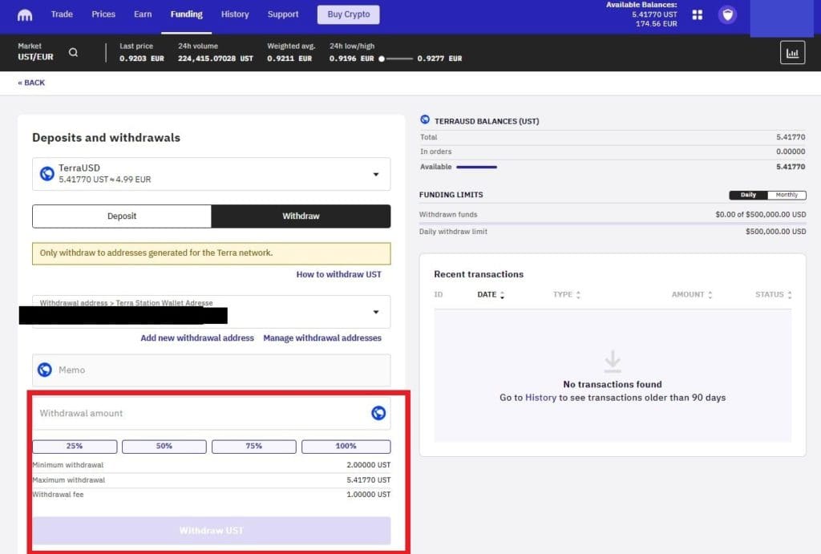Open How to withdraw UST link

point(339,274)
